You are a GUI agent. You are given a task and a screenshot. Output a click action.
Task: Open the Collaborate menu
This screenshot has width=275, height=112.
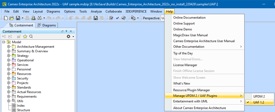pyautogui.click(x=113, y=11)
